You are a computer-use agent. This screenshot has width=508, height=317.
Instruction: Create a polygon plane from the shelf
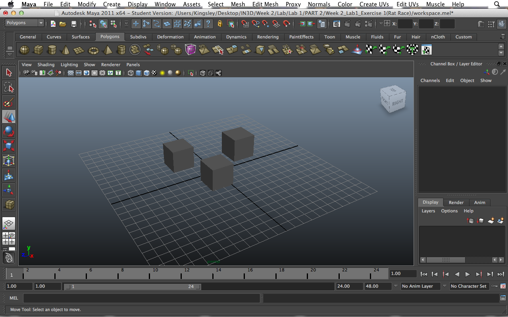tap(79, 50)
